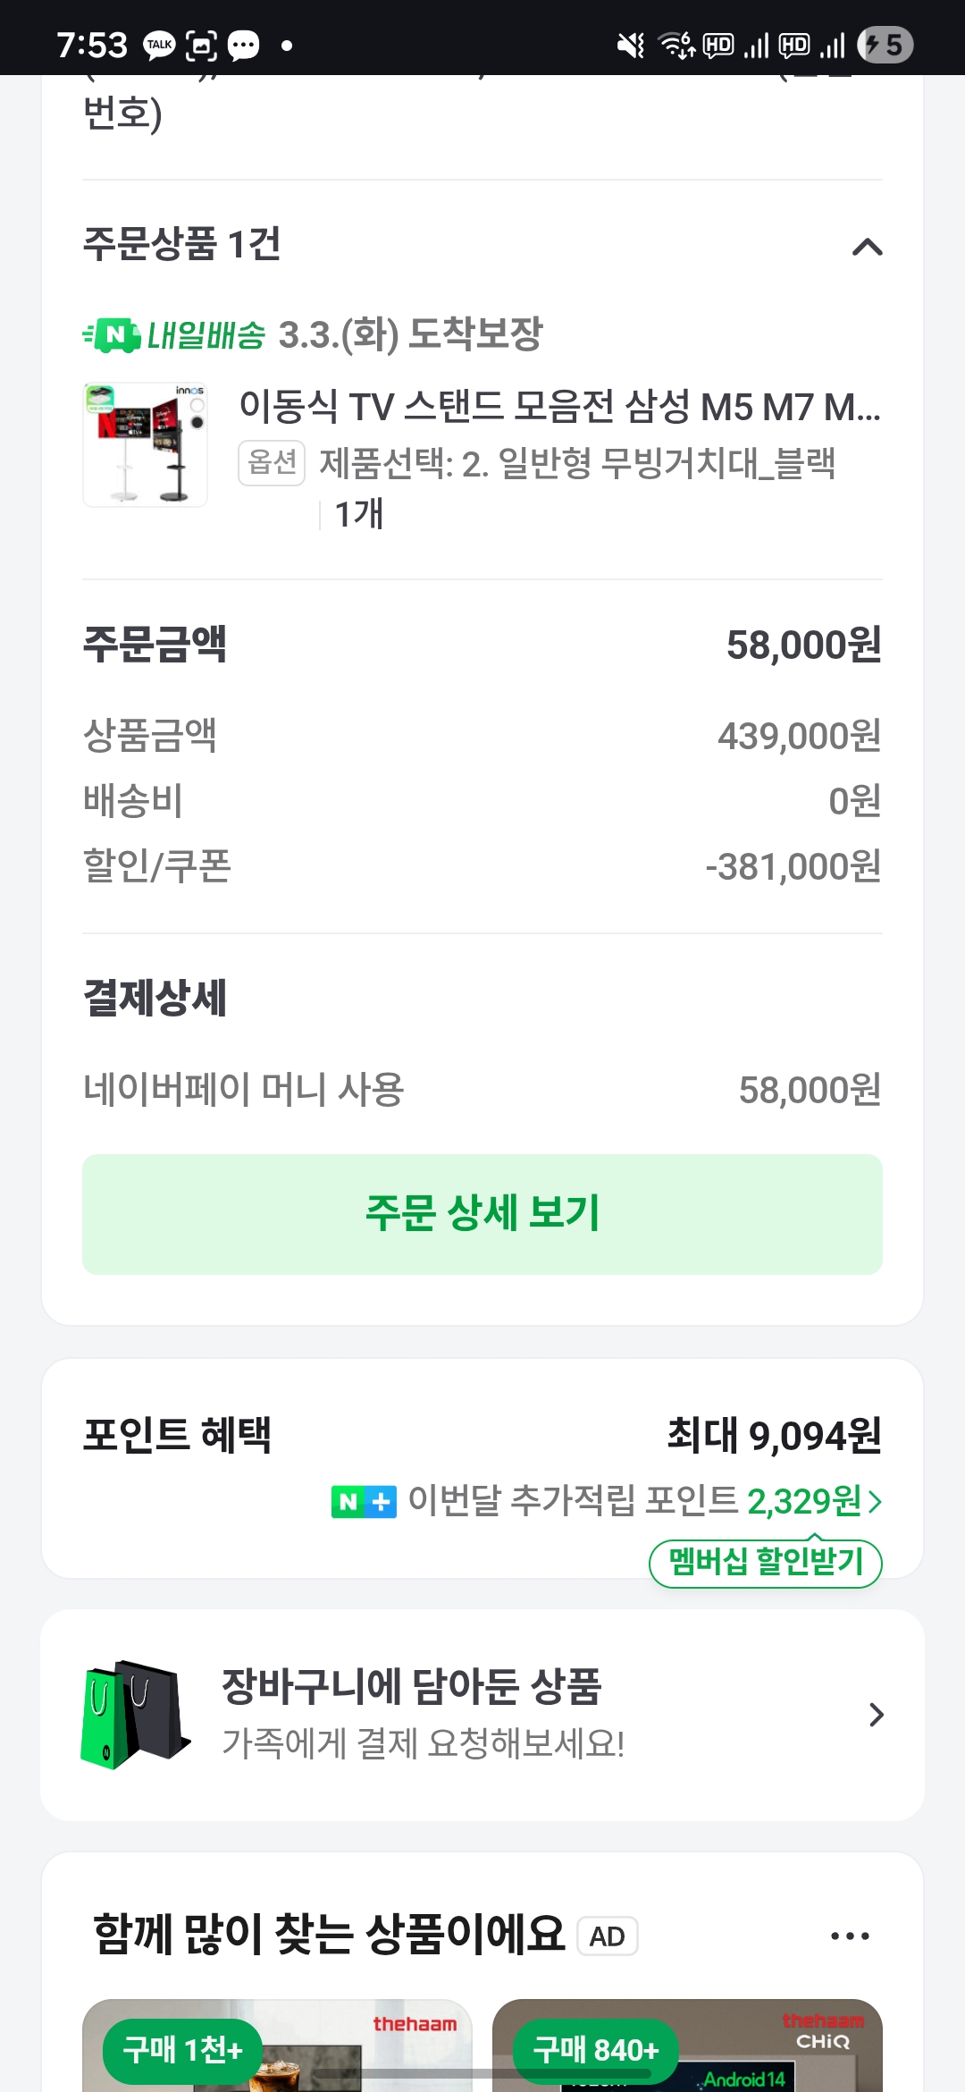Open the three-dot more options menu
The height and width of the screenshot is (2092, 965).
click(x=850, y=1936)
